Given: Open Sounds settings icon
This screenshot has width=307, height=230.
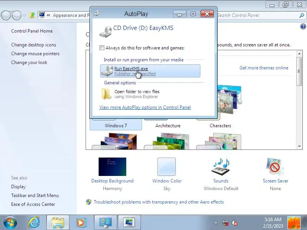Looking at the screenshot, I should point(221,167).
